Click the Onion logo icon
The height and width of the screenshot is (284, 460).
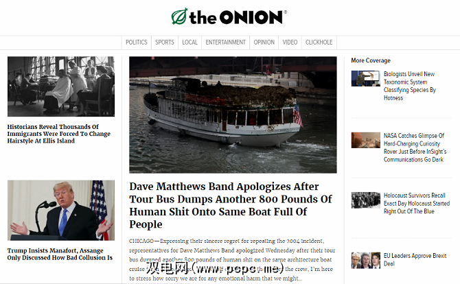click(179, 16)
